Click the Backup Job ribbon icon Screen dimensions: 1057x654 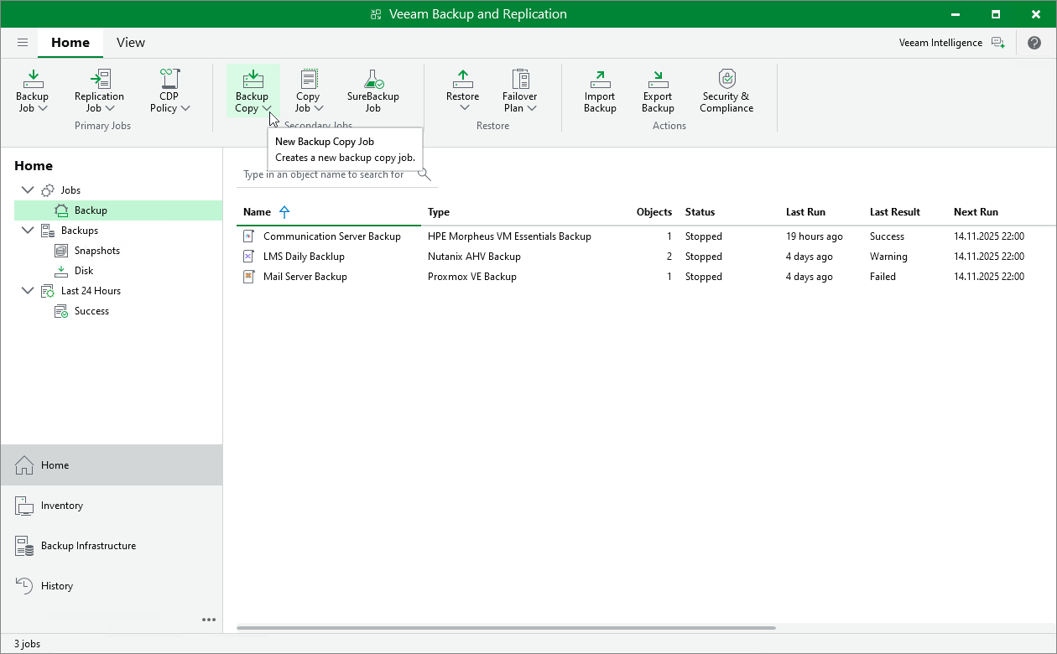(x=32, y=79)
